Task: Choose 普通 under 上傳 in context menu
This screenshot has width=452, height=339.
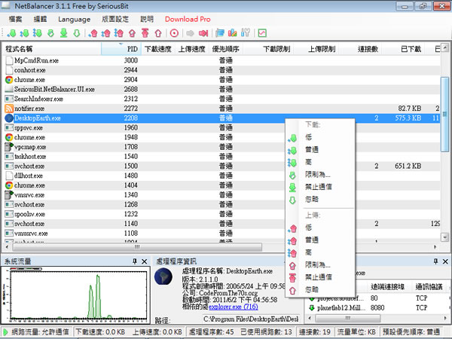Action: coord(320,240)
